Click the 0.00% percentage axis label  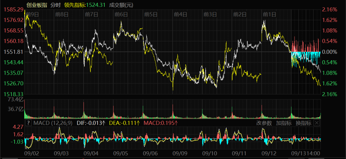coord(330,52)
